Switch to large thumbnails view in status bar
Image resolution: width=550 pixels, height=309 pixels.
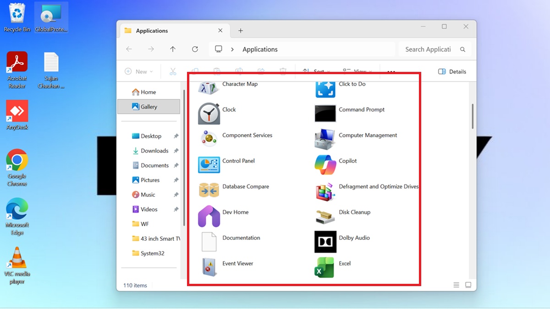tap(468, 285)
